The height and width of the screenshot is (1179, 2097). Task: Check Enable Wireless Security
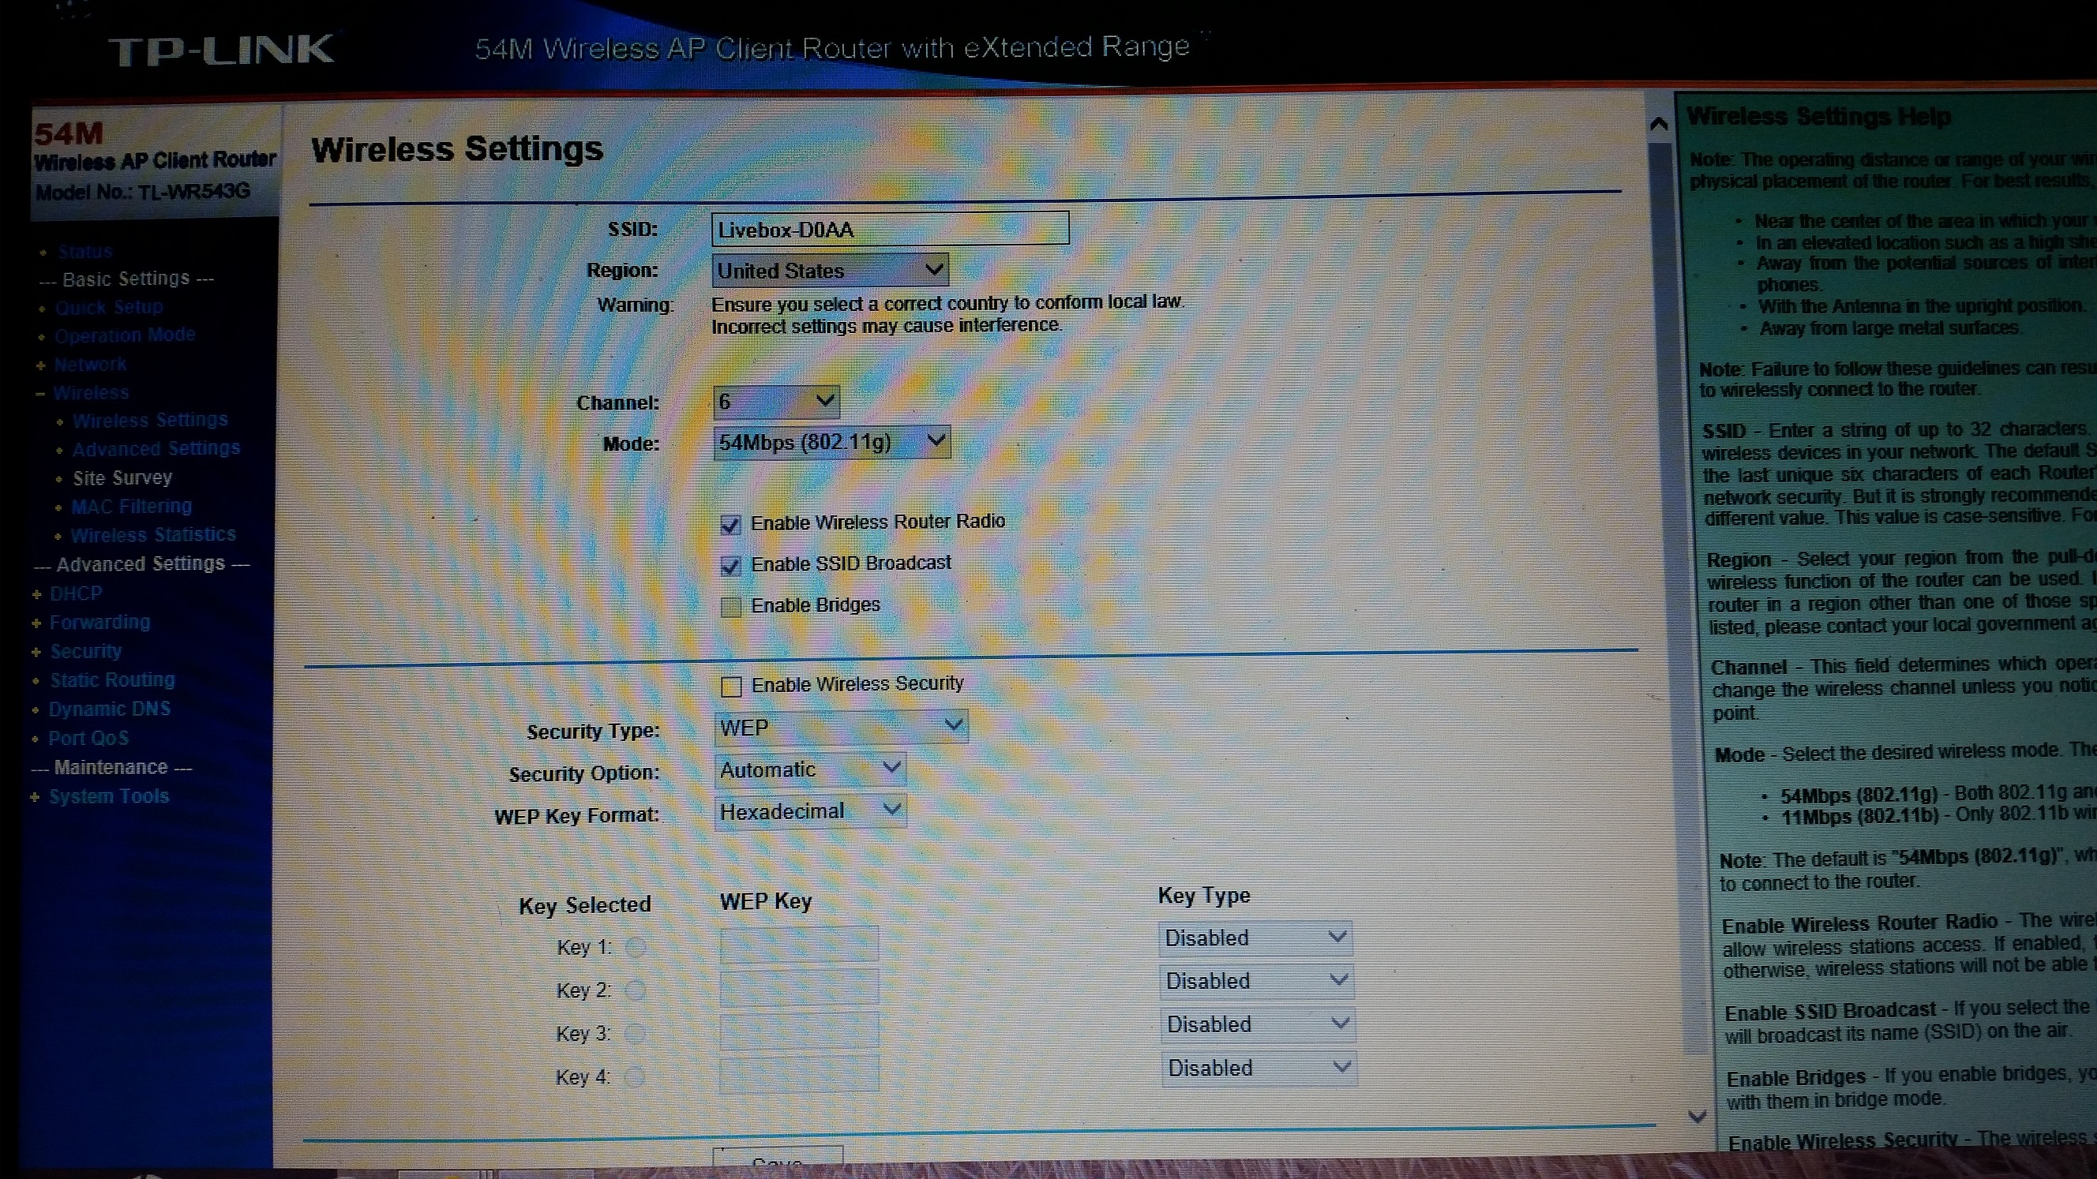coord(731,687)
